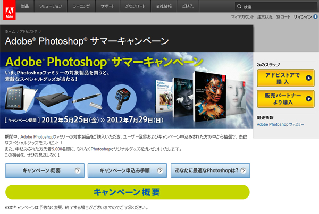Image resolution: width=319 pixels, height=214 pixels.
Task: Click the stylus pen prize image
Action: pyautogui.click(x=88, y=99)
